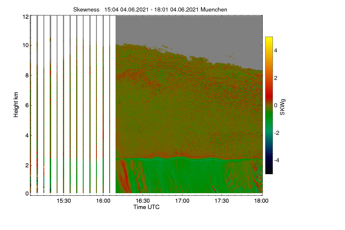Click the red boundary layer line at 2.5 km
The image size is (345, 230).
189,158
